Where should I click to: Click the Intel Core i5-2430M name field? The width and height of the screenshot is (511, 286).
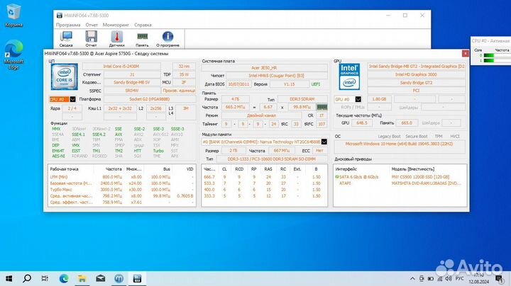click(121, 67)
